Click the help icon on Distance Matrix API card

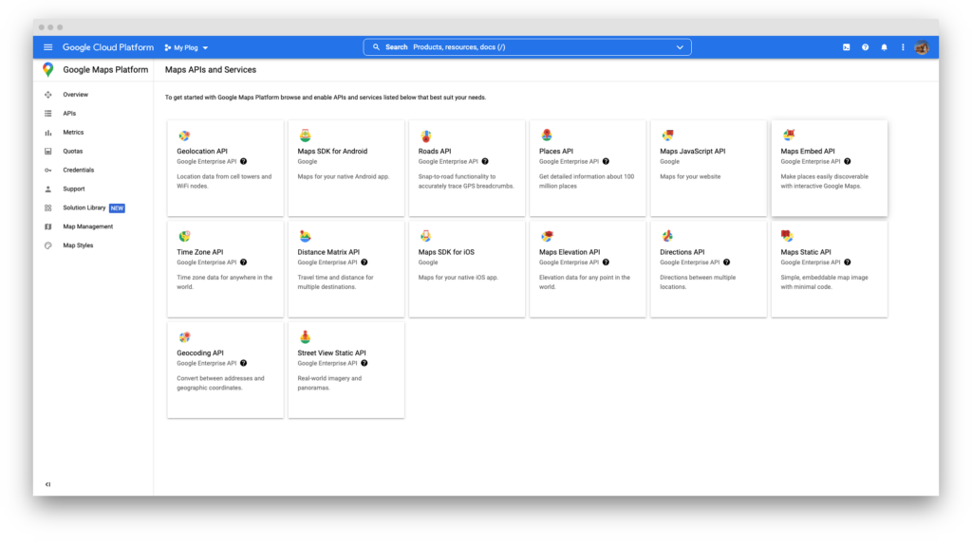point(364,262)
